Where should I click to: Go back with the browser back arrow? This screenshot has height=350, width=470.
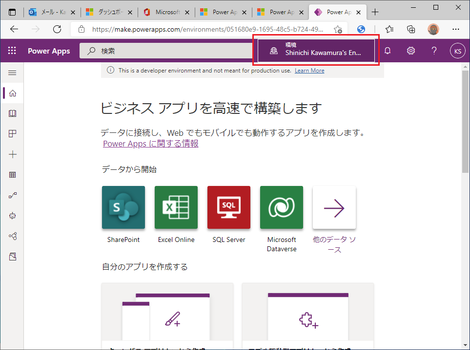point(14,29)
